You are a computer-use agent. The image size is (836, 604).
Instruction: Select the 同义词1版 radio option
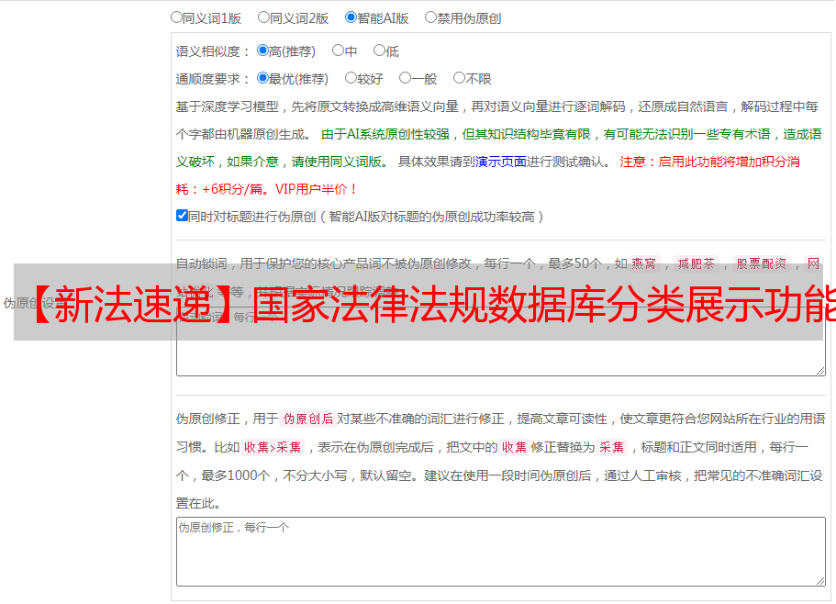click(x=177, y=17)
